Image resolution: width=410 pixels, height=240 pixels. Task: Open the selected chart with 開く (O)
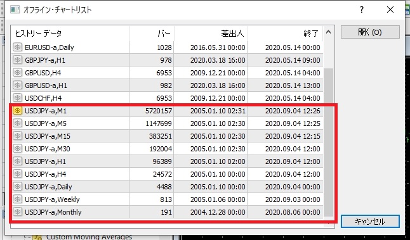pyautogui.click(x=370, y=32)
